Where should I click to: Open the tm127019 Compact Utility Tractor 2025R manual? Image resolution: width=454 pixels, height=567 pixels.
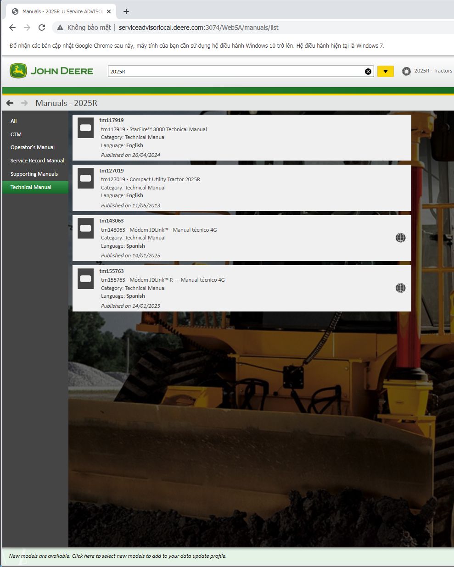click(150, 179)
